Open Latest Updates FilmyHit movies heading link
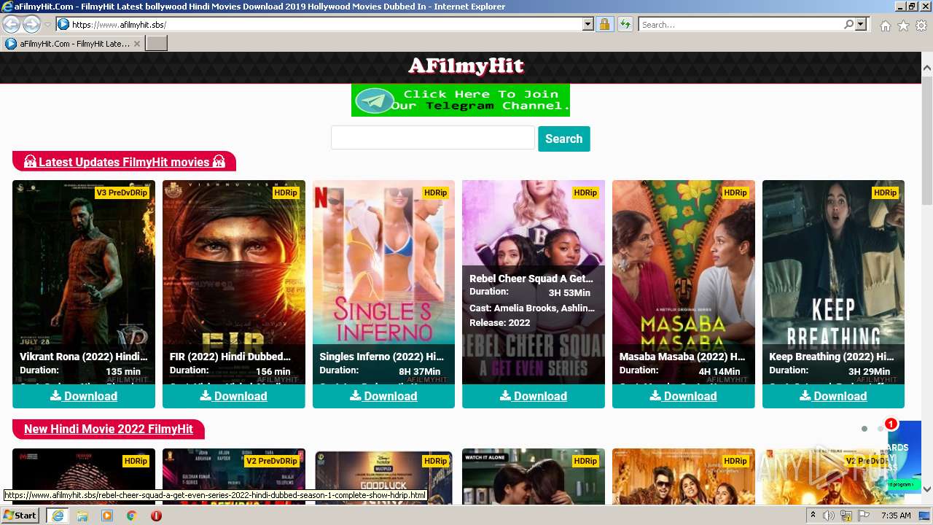 (124, 162)
